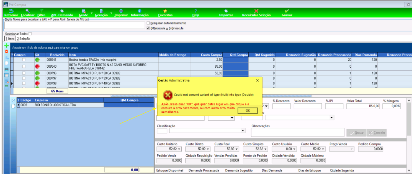Screen dimensions: 412x174
Task: Click Recalcular Seleção icon
Action: pos(256,11)
